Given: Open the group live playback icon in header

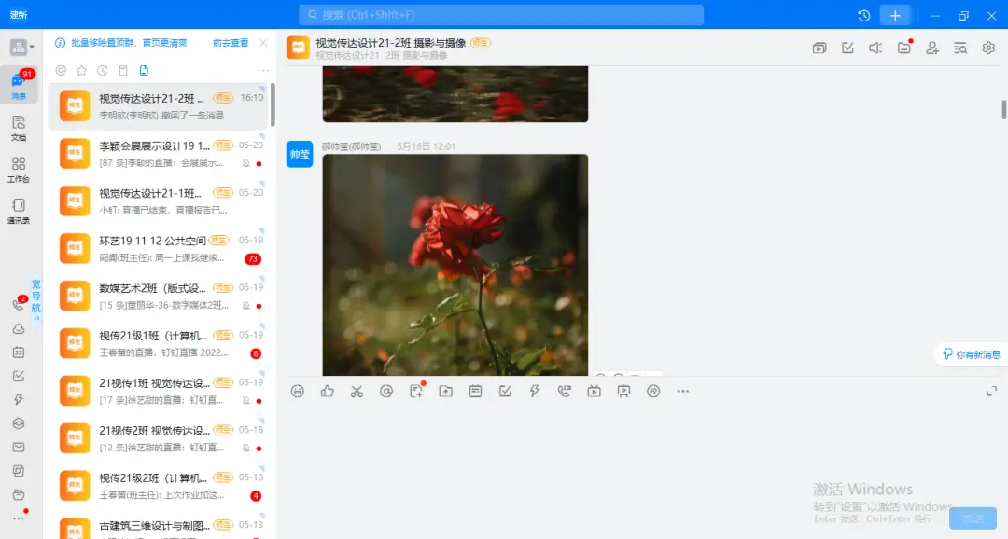Looking at the screenshot, I should pos(819,48).
